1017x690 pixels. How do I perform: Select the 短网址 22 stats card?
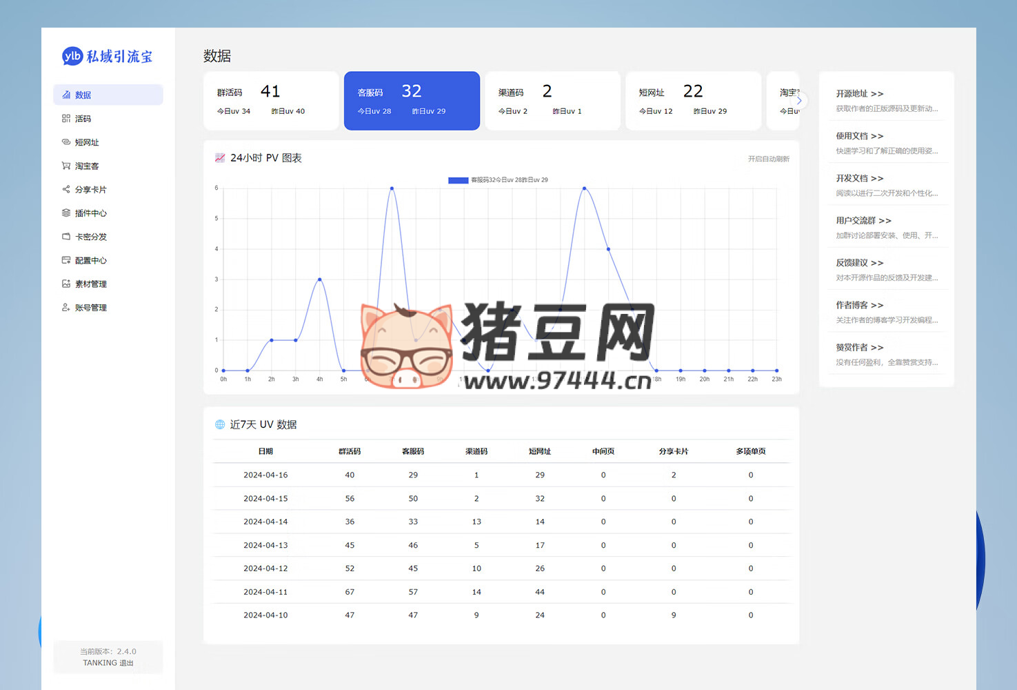(x=693, y=101)
